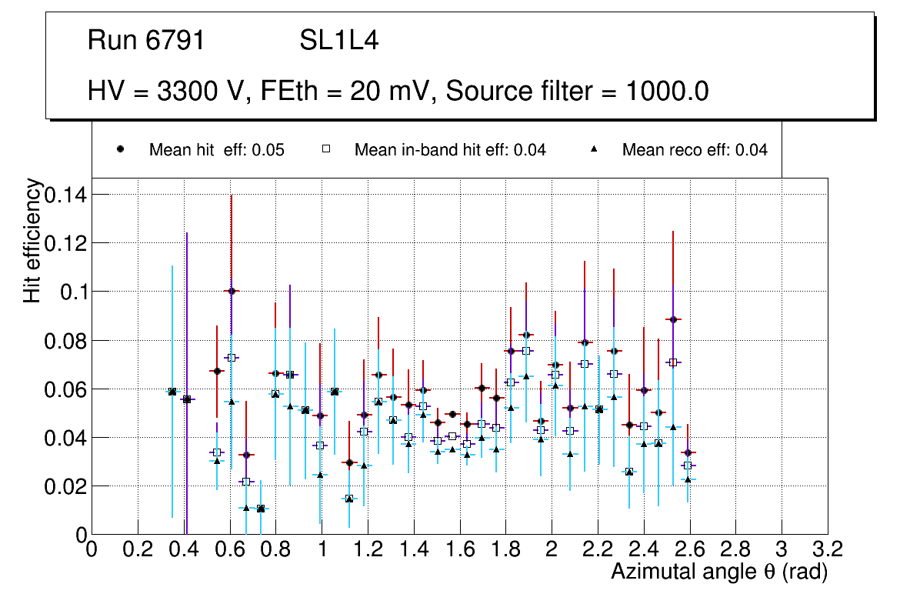This screenshot has height=594, width=920.
Task: Click the open square legend marker
Action: 326,150
